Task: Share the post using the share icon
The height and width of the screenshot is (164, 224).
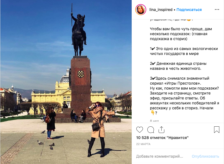Action: coord(161,130)
